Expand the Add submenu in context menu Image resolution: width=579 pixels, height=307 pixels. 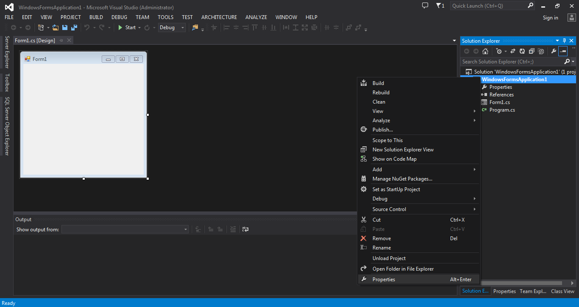point(418,170)
